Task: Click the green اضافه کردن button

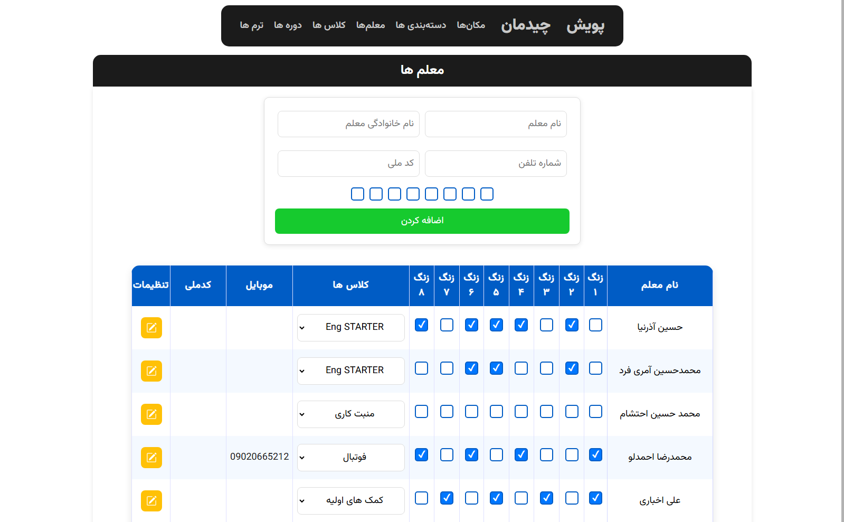Action: [422, 221]
